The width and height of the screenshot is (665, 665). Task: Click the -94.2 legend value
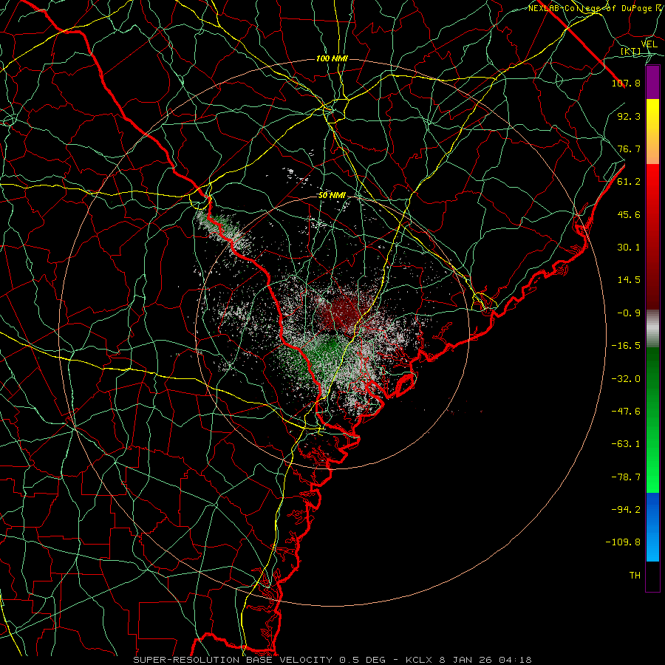coord(626,510)
